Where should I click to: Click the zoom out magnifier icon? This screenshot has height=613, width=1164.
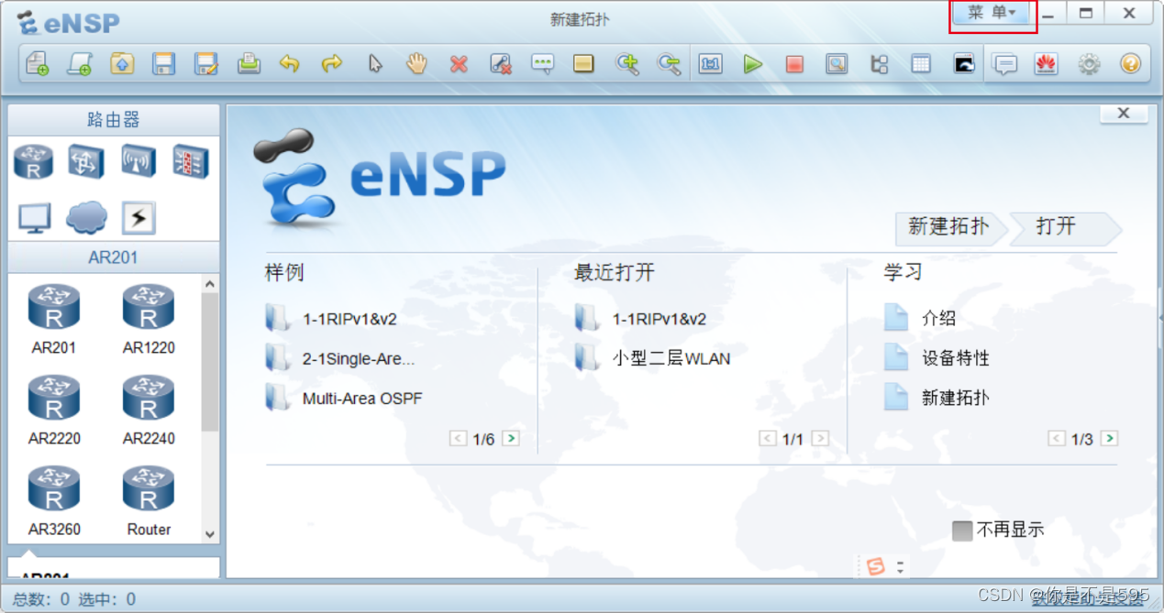tap(670, 64)
